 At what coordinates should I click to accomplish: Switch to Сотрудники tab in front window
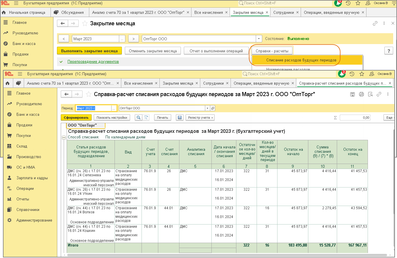coord(213,83)
